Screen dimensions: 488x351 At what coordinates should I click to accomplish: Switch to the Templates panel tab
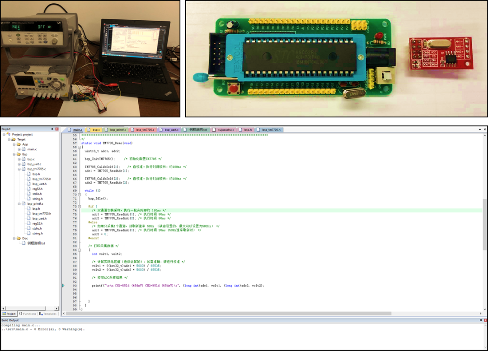48,314
